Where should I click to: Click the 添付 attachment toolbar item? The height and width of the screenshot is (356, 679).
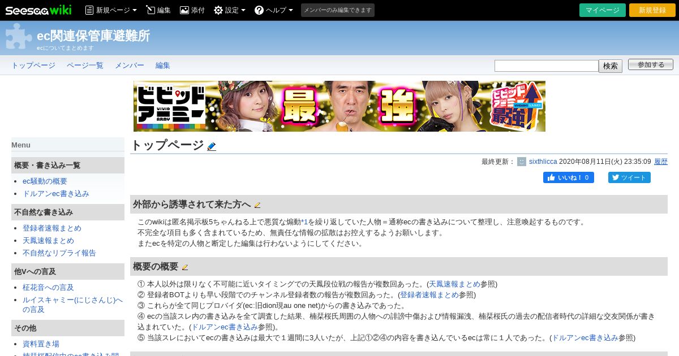click(192, 10)
